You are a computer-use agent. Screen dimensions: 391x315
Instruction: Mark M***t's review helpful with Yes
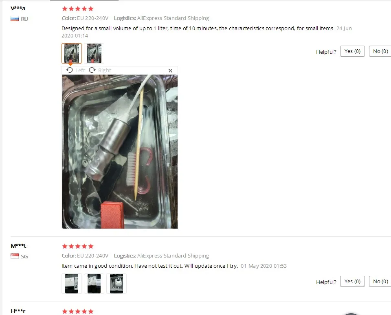352,281
